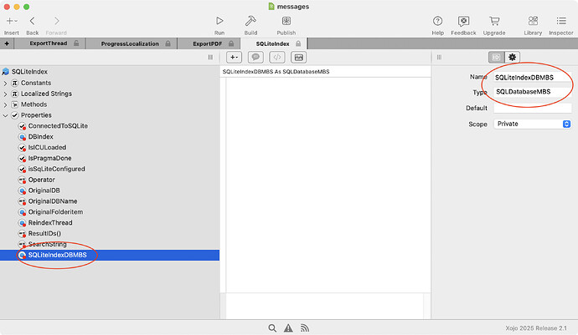578x335 pixels.
Task: Show warnings with triangle icon
Action: click(288, 328)
